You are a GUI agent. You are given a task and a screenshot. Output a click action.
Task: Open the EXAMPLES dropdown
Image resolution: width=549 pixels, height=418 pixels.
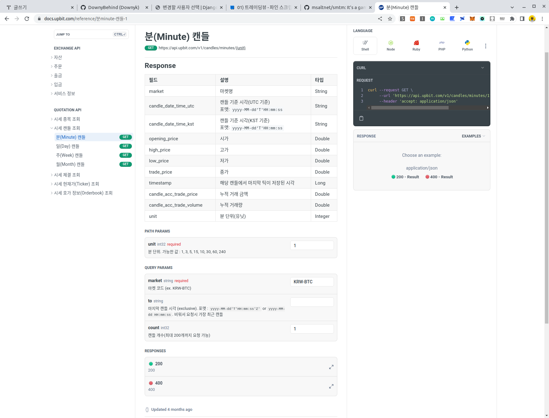(x=473, y=136)
